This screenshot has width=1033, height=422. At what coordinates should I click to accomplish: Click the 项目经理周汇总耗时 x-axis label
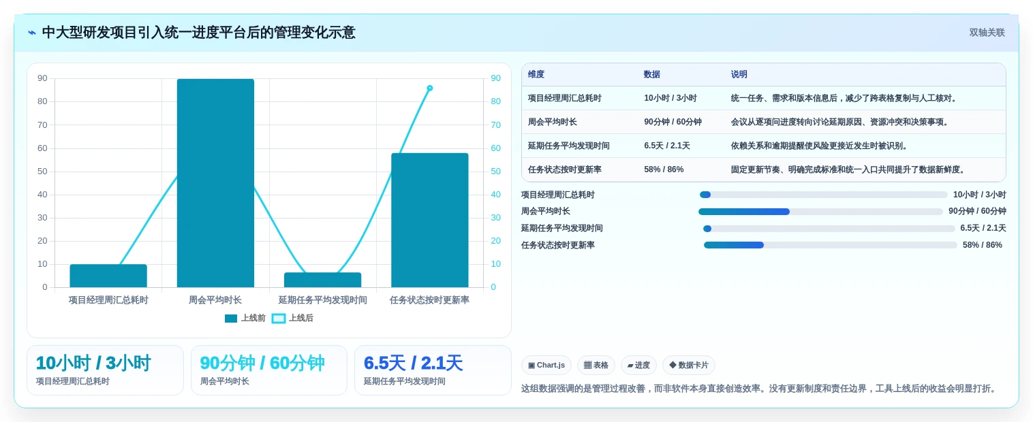108,299
